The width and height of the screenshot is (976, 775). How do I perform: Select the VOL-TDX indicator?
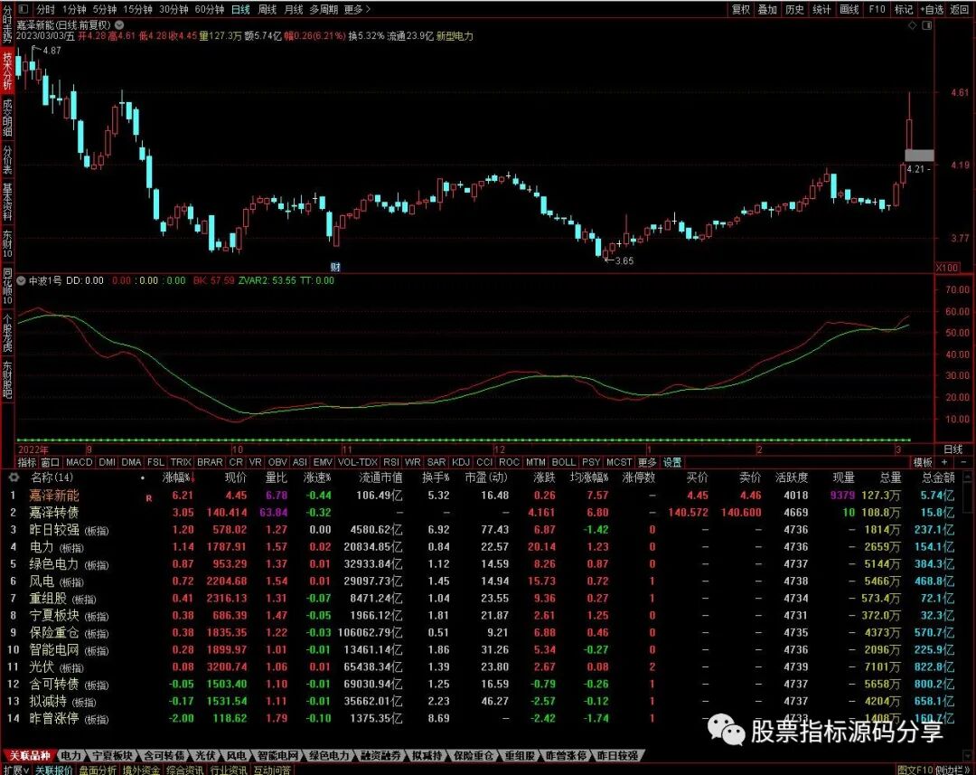pyautogui.click(x=358, y=462)
